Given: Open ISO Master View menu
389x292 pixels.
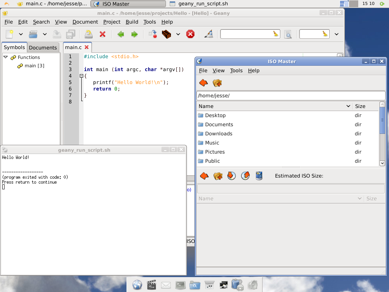Looking at the screenshot, I should [x=218, y=70].
